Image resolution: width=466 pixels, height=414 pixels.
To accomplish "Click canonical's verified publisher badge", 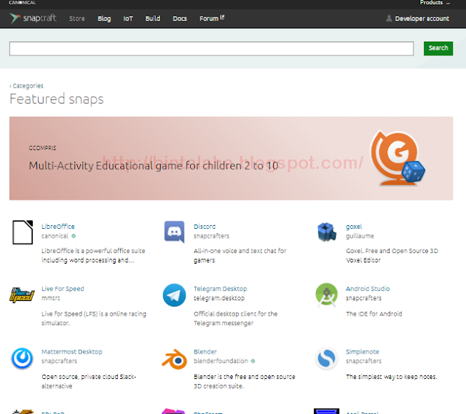I will coord(74,236).
